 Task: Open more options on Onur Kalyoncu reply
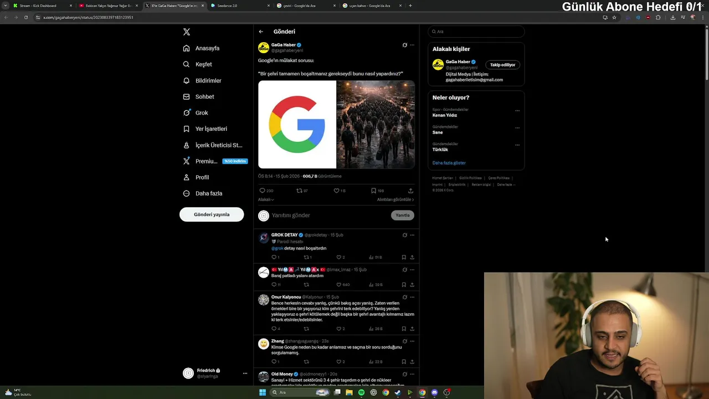[x=412, y=297]
